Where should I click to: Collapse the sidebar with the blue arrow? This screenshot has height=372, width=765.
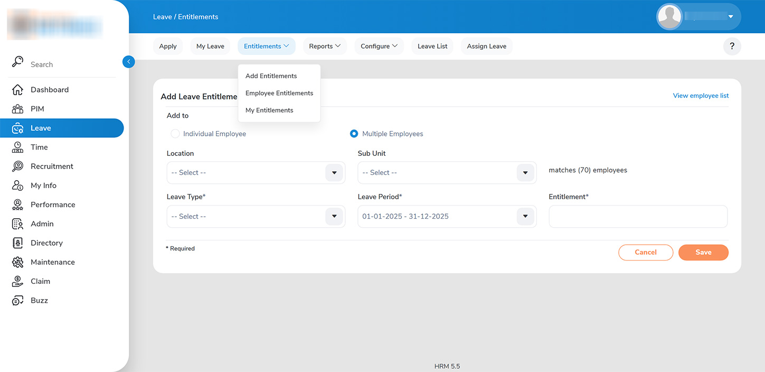(128, 62)
